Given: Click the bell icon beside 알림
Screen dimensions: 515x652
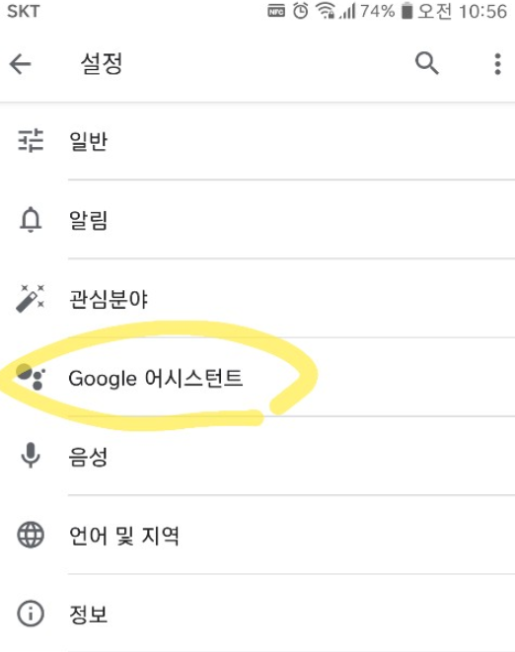Looking at the screenshot, I should pyautogui.click(x=31, y=220).
